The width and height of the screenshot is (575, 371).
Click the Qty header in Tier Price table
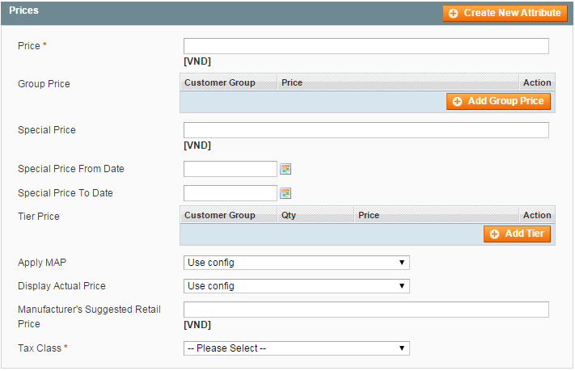(x=289, y=215)
